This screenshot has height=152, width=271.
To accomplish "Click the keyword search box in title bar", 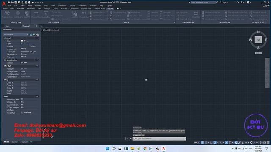I will [x=203, y=3].
